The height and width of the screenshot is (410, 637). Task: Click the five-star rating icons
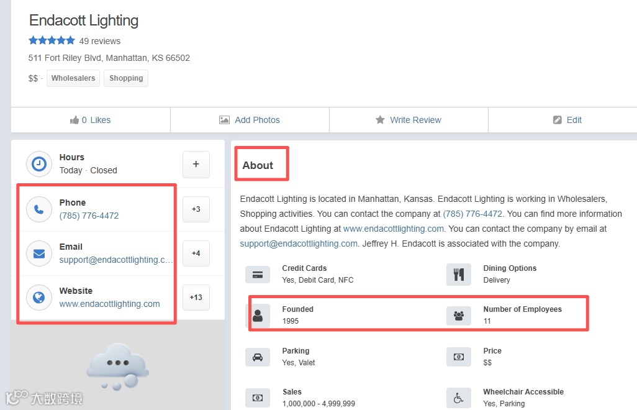click(52, 40)
